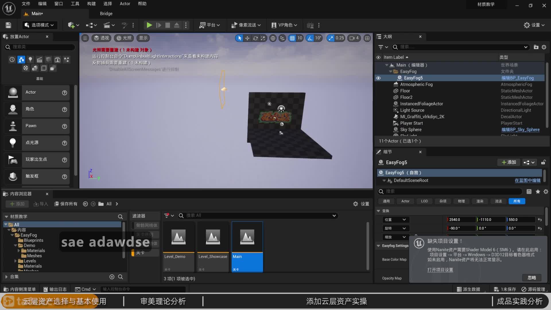
Task: Open the Edit BP_Sky_Sphere link
Action: (x=521, y=130)
